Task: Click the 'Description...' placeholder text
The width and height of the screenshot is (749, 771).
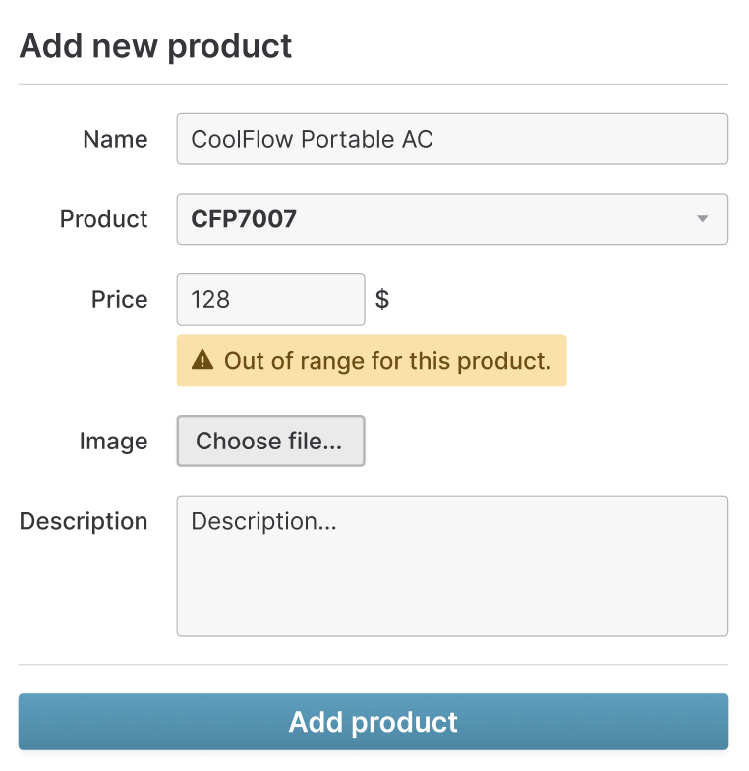Action: pyautogui.click(x=263, y=521)
